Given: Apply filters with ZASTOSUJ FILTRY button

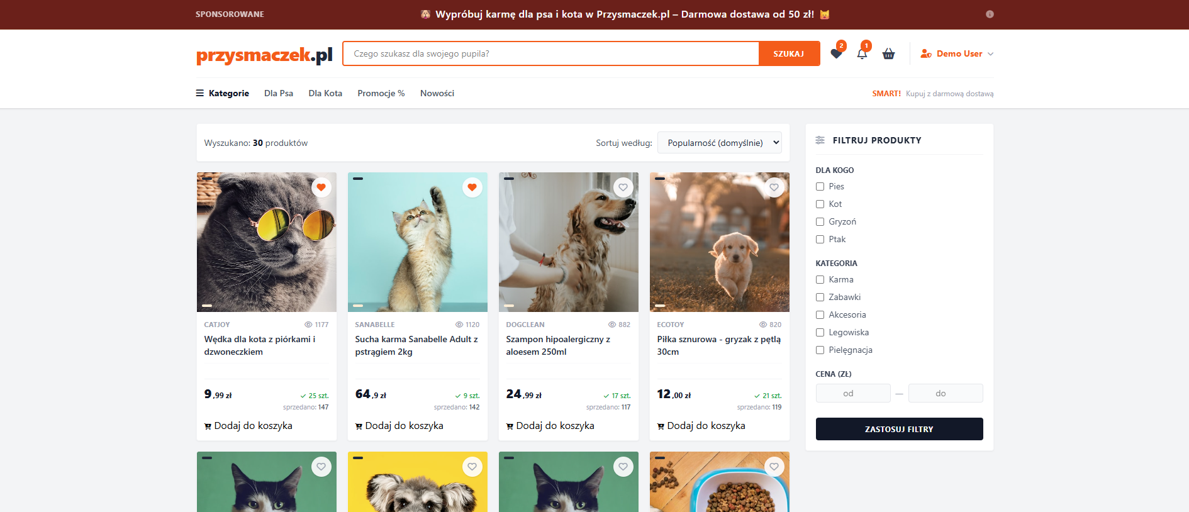Looking at the screenshot, I should [x=899, y=429].
